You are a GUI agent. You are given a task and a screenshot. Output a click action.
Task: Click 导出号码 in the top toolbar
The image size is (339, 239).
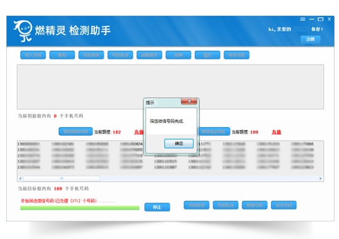point(236,55)
